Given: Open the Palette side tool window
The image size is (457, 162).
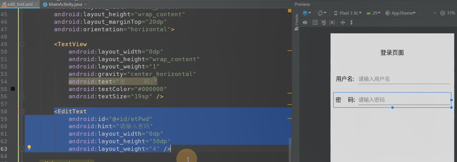Looking at the screenshot, I should pos(296,23).
